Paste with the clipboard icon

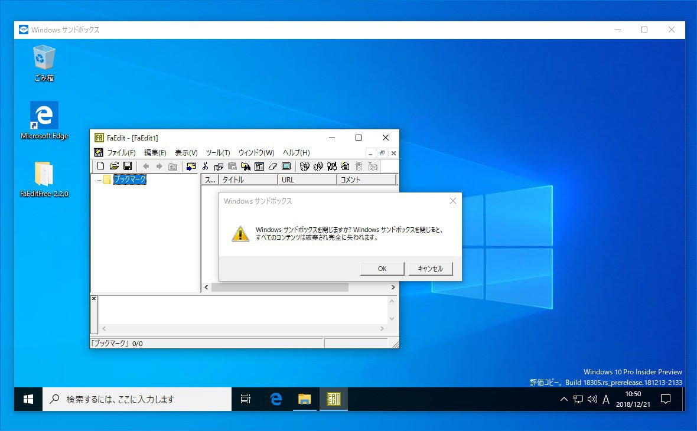(x=232, y=166)
